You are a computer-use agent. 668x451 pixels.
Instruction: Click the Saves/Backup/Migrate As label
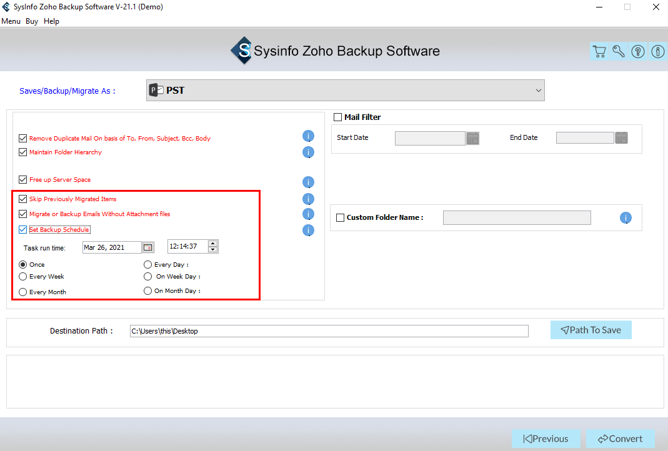(x=67, y=91)
